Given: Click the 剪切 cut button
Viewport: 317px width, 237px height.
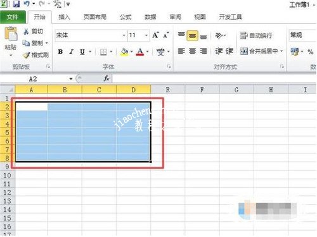Looking at the screenshot, I should (33, 32).
